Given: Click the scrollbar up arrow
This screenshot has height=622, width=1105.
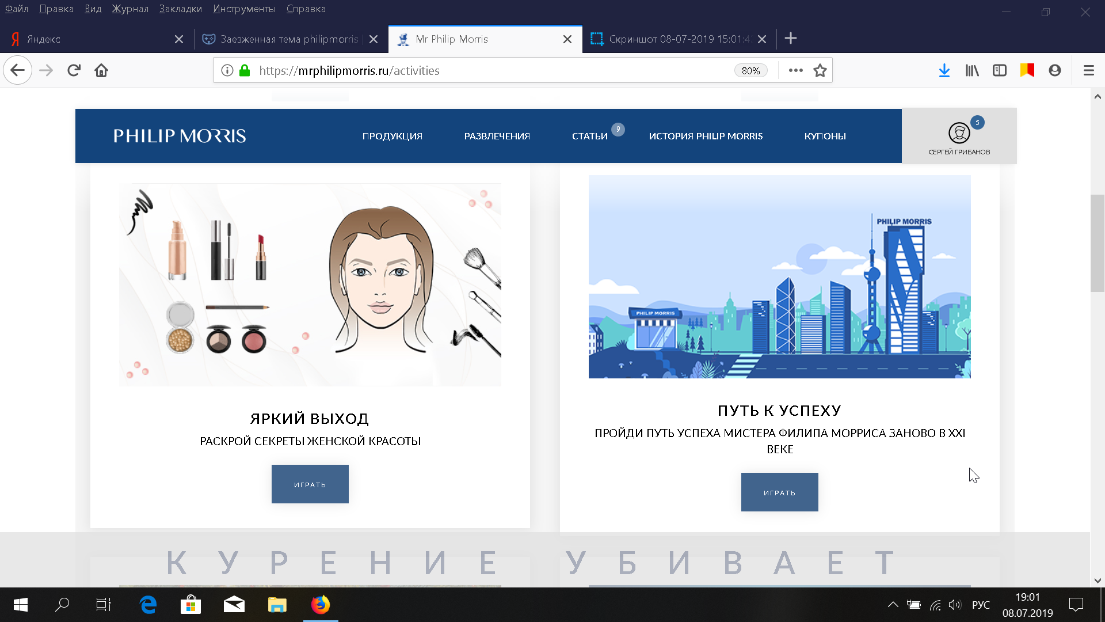Looking at the screenshot, I should tap(1098, 96).
